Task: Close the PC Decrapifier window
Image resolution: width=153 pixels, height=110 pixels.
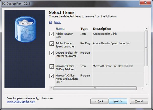Action: [145, 2]
